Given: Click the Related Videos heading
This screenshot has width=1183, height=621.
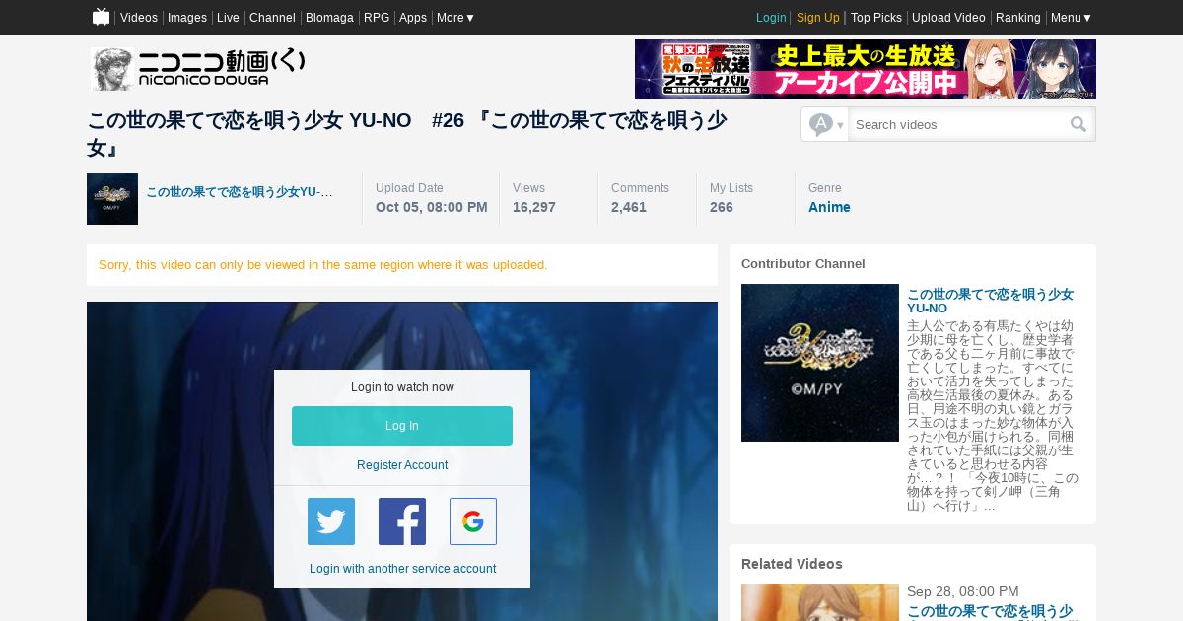Looking at the screenshot, I should [792, 564].
